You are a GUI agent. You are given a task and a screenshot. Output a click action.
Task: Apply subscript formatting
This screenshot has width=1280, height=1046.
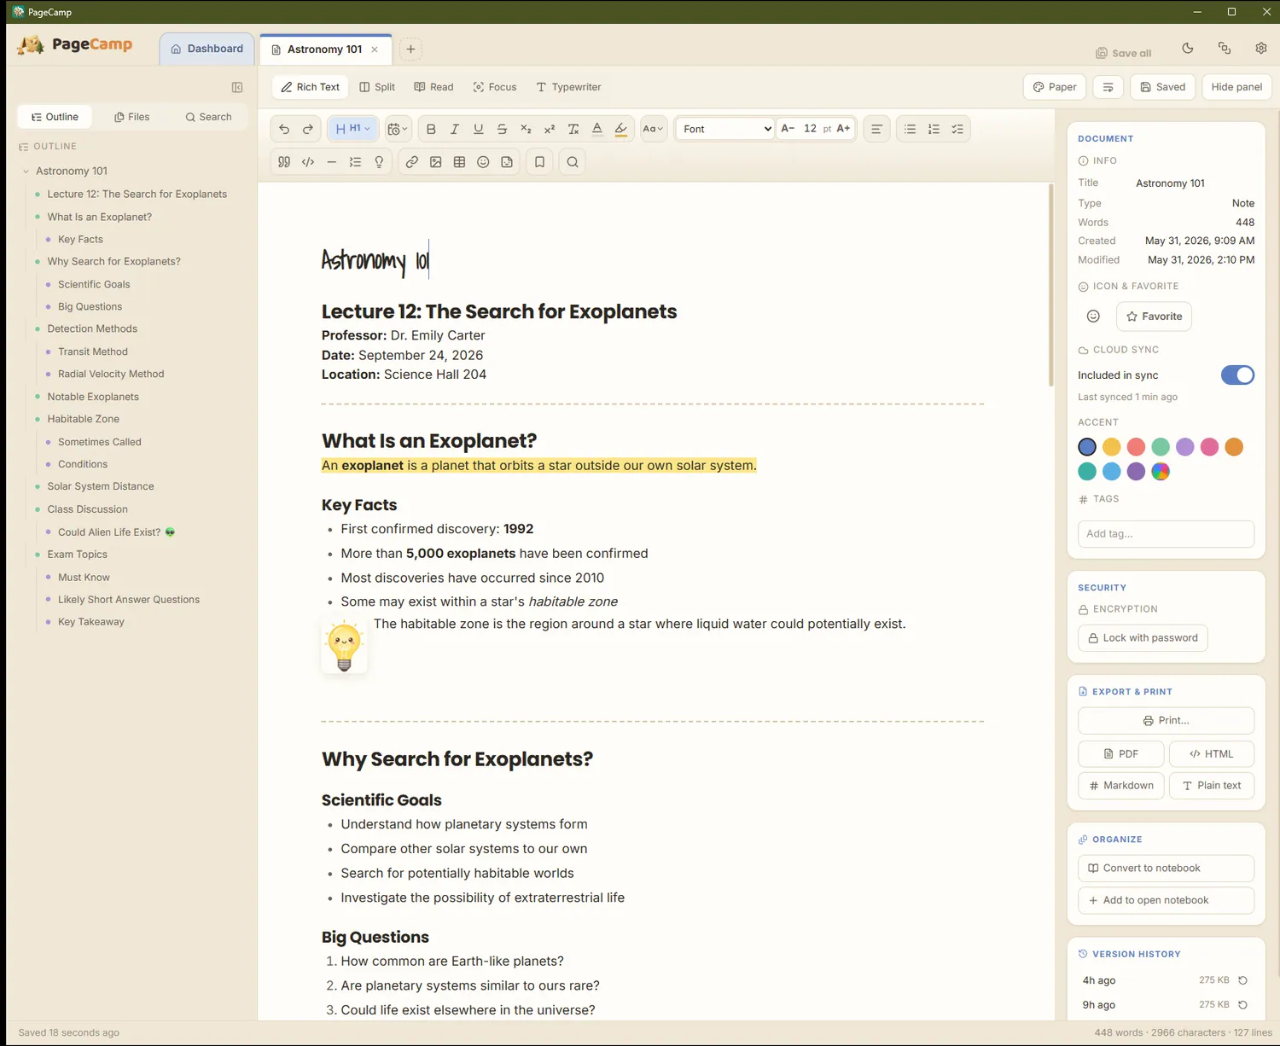click(x=526, y=129)
